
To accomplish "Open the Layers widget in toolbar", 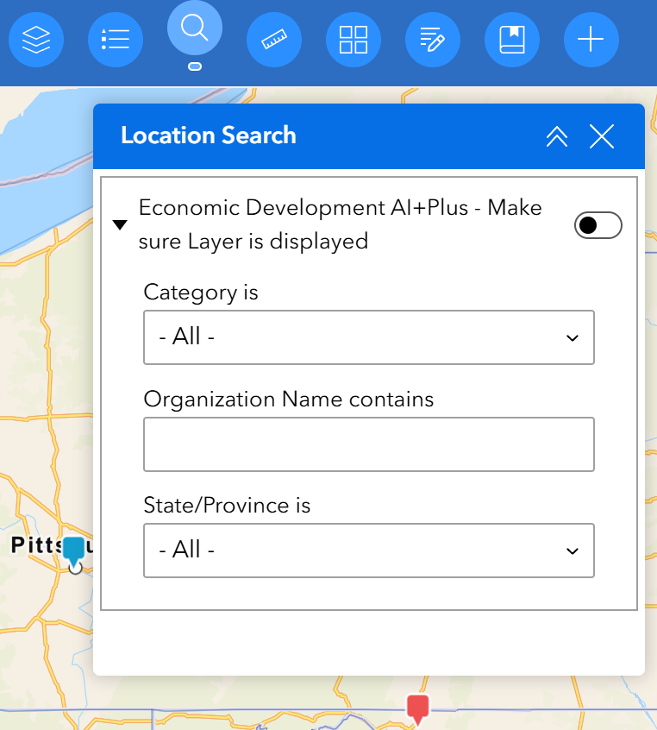I will 36,40.
